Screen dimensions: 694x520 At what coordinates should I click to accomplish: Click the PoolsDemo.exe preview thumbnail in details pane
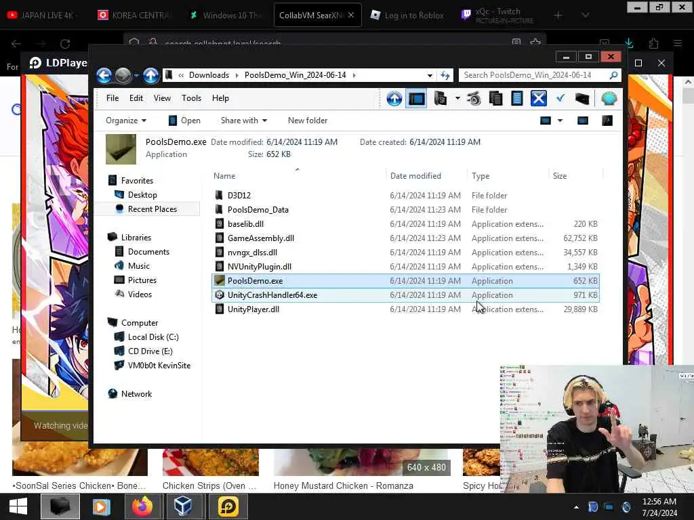[x=121, y=149]
